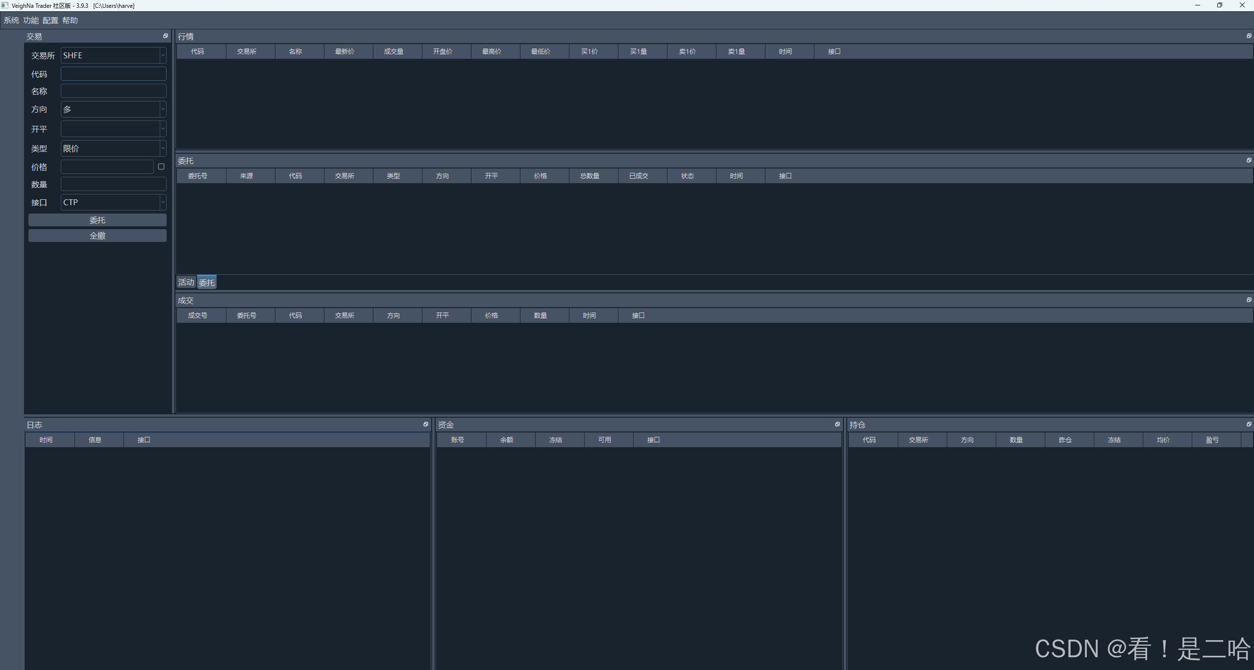Toggle checkbox next to 价格 field
This screenshot has width=1254, height=670.
[161, 167]
